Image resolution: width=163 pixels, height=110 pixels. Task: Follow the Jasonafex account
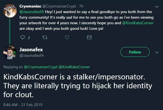tap(135, 52)
